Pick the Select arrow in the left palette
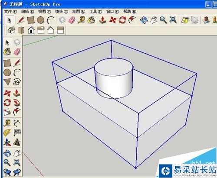Screen dimensions: 217x178 (7, 42)
